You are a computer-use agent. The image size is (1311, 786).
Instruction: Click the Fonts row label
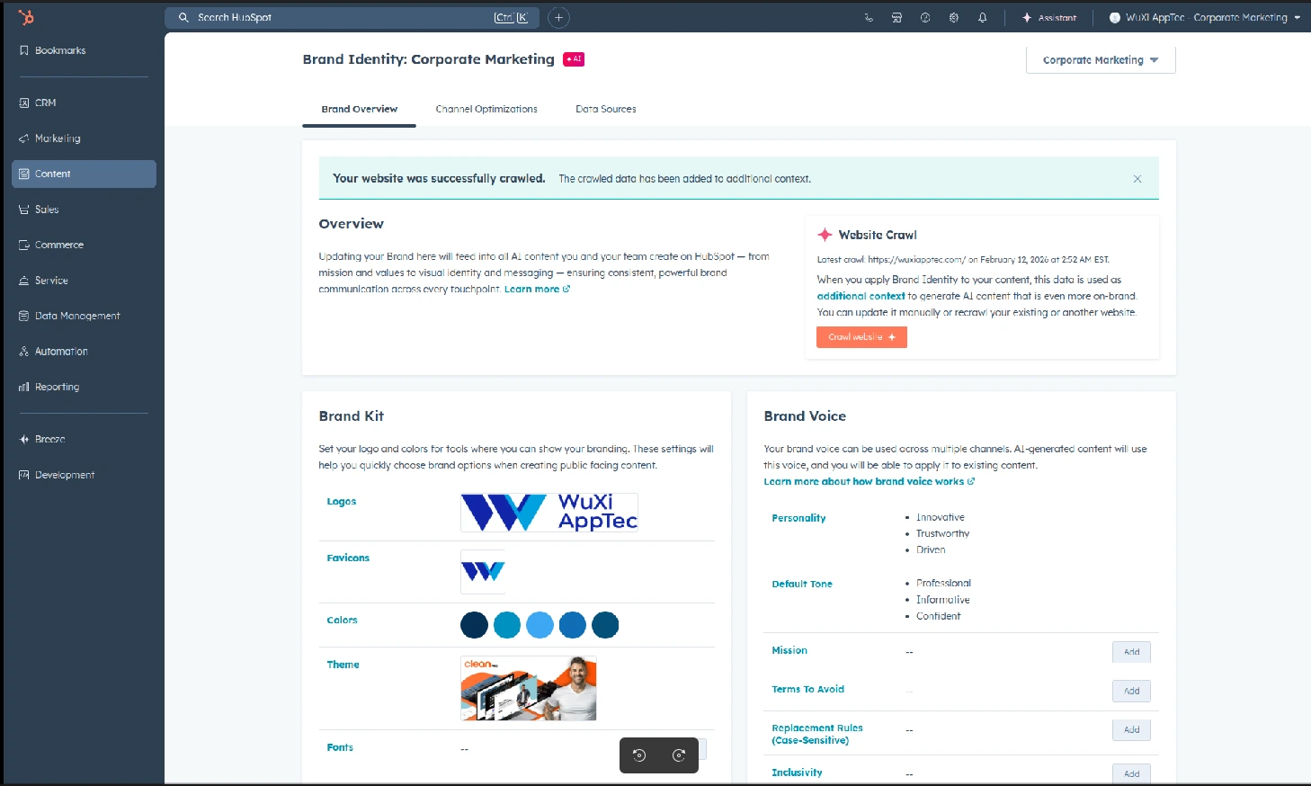340,747
